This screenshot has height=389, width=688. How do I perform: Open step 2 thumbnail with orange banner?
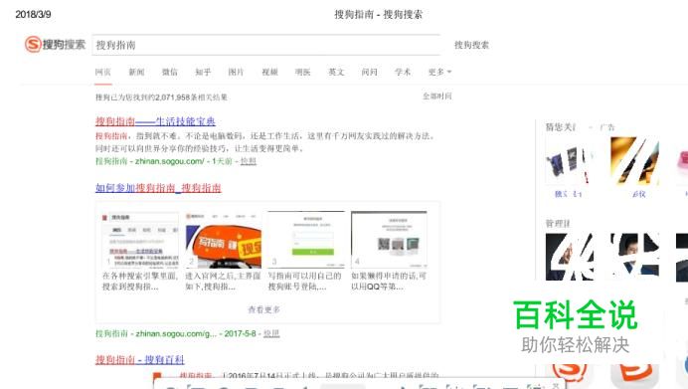click(224, 240)
